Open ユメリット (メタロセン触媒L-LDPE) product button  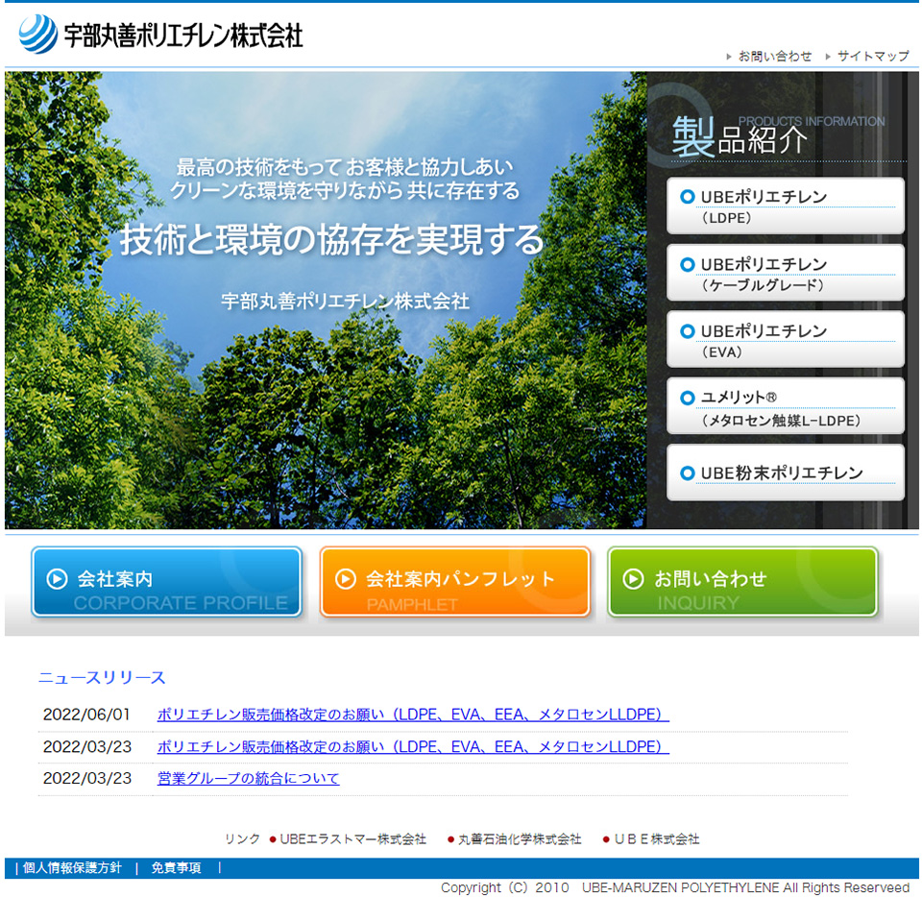coord(785,406)
